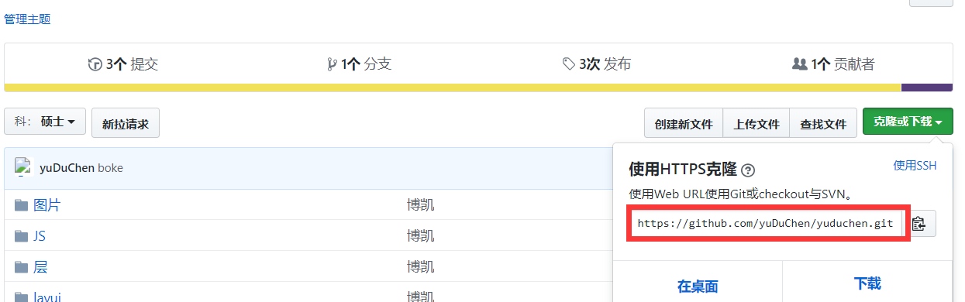Click the folder icon next to 层
965x302 pixels.
click(21, 267)
